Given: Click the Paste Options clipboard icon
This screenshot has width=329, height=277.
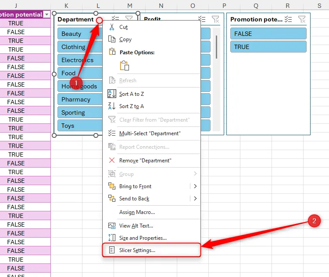Looking at the screenshot, I should [x=124, y=66].
